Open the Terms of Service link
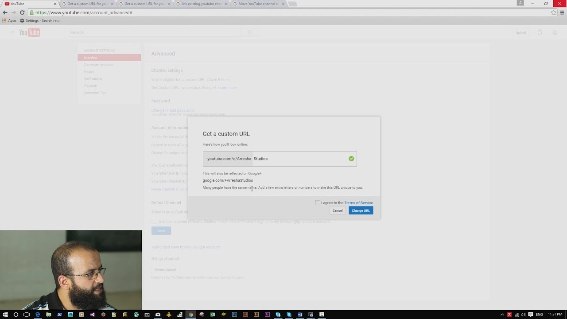567x319 pixels. (x=359, y=203)
